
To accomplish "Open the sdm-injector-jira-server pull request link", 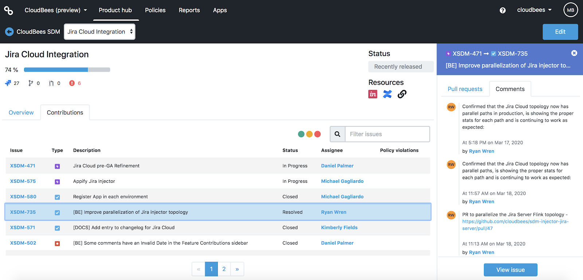I will (x=515, y=225).
